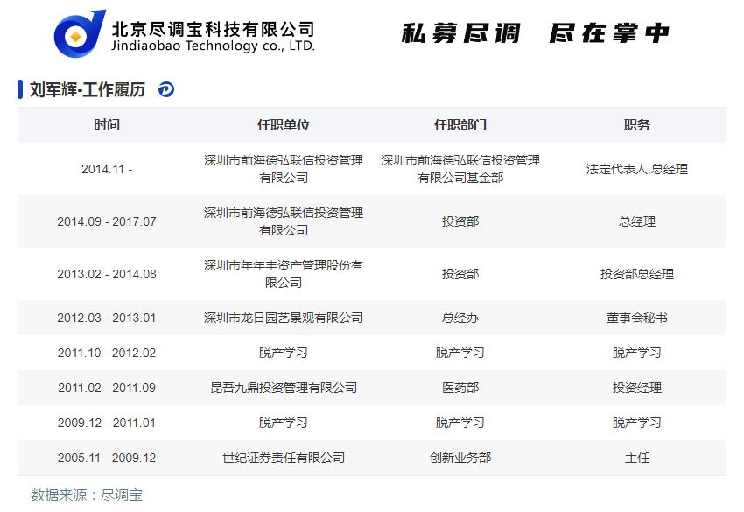The image size is (744, 512).
Task: Select the 深圳市前海德弘联信投资管理有限公司基金部 department cell
Action: click(x=460, y=169)
